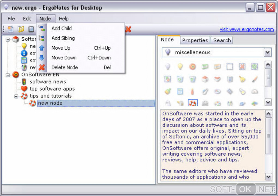The width and height of the screenshot is (278, 196).
Task: Select the highlighted new node tree item
Action: (96, 103)
